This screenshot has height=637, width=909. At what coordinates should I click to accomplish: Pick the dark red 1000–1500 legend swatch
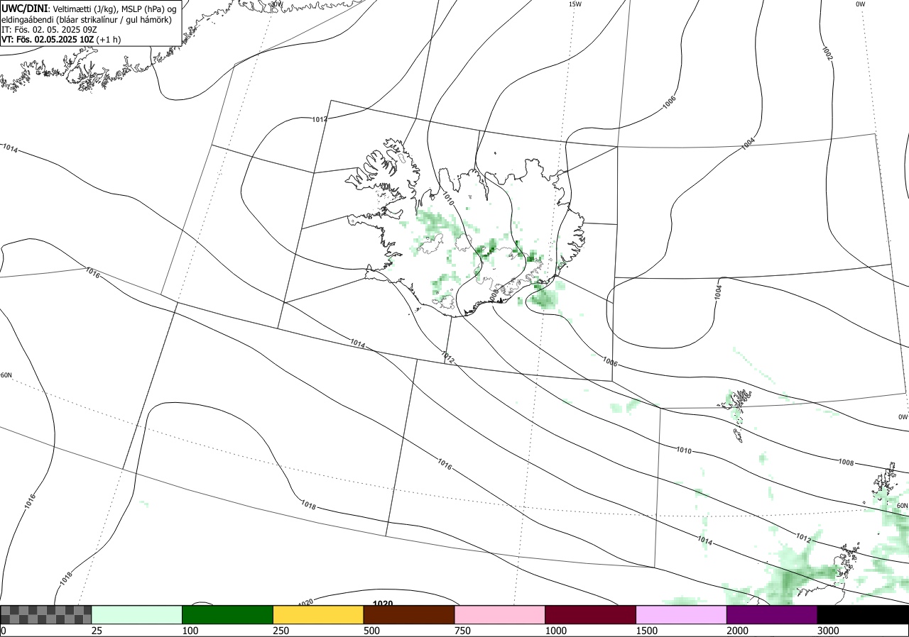coord(591,614)
